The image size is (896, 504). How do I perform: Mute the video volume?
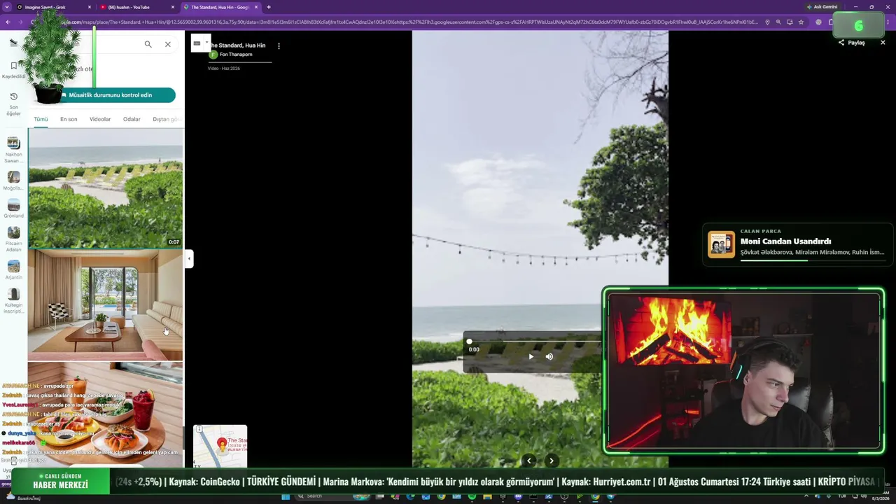549,357
